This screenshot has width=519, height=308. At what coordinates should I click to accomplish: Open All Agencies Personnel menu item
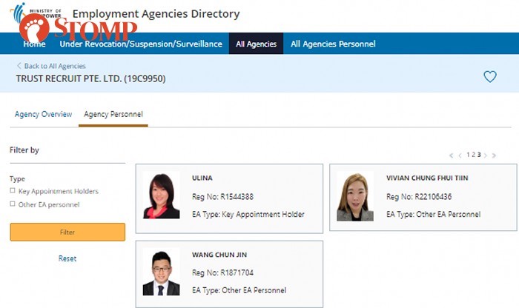pos(333,44)
